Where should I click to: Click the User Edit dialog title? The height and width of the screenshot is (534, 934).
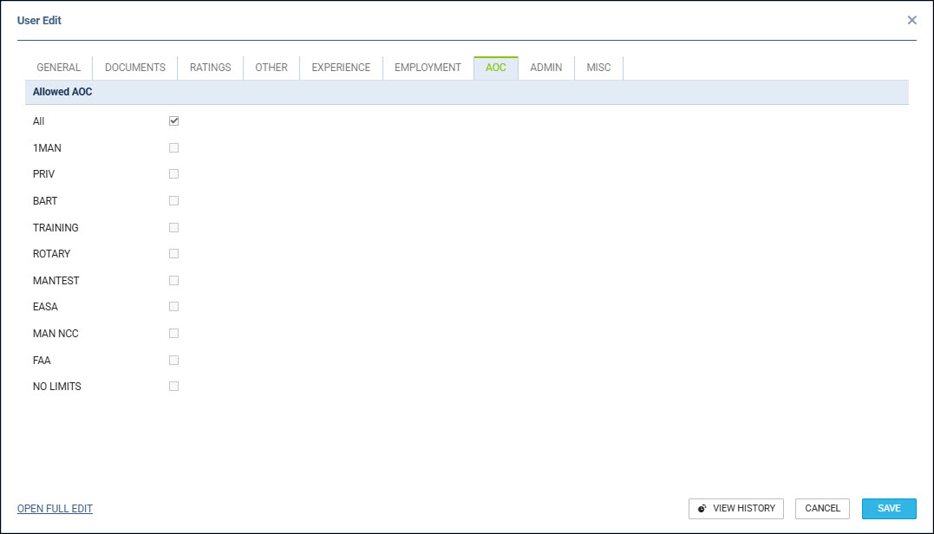click(39, 20)
